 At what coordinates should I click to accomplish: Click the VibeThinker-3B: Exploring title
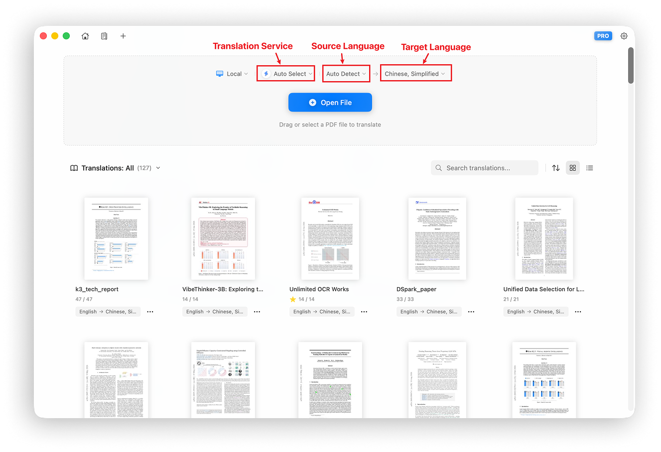tap(223, 289)
